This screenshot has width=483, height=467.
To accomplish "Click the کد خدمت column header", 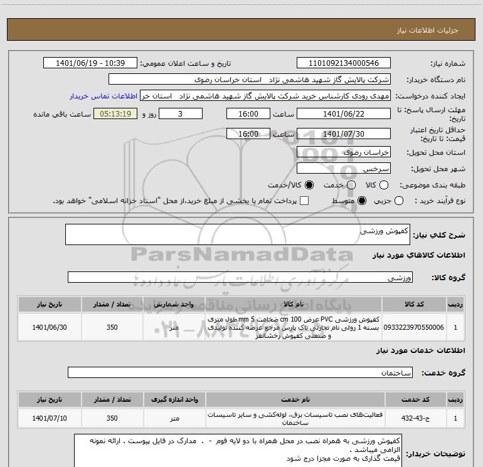I will [x=415, y=399].
